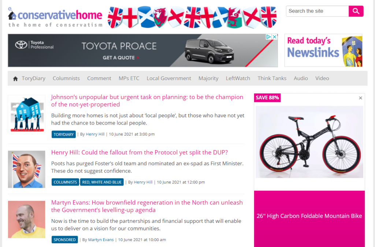This screenshot has width=375, height=247.
Task: Open the SPONSORED tag on Martyn Evans article
Action: 64,240
